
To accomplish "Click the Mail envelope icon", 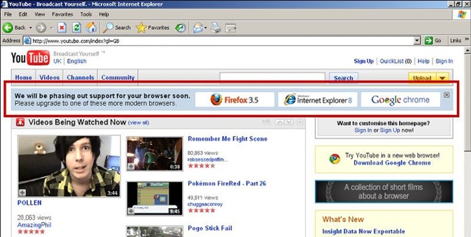I will (198, 28).
